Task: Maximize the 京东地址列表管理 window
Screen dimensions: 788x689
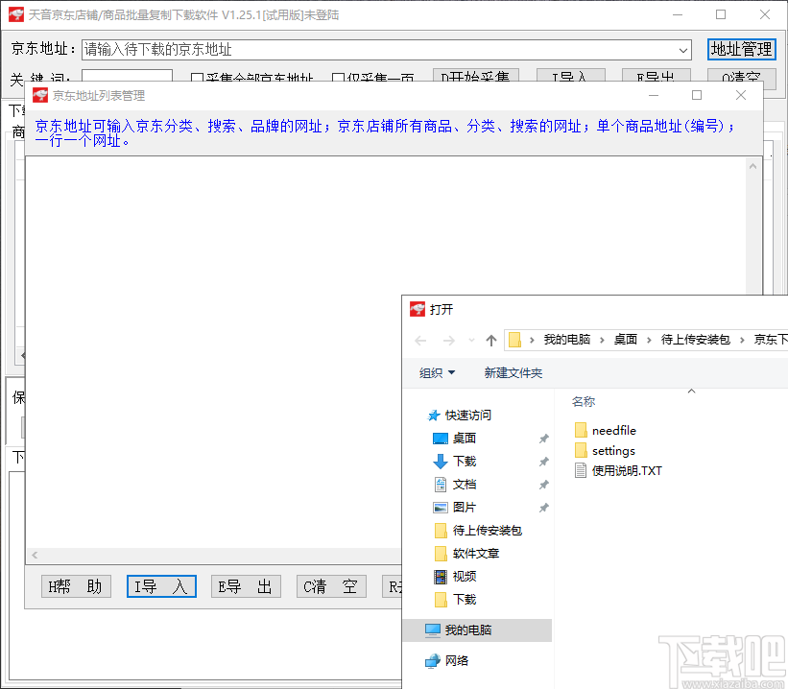Action: coord(697,95)
